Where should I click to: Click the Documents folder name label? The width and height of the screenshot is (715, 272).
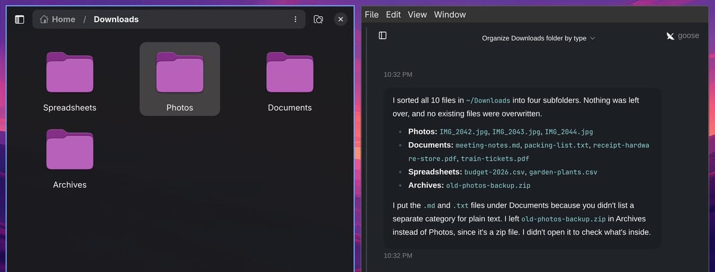[290, 108]
